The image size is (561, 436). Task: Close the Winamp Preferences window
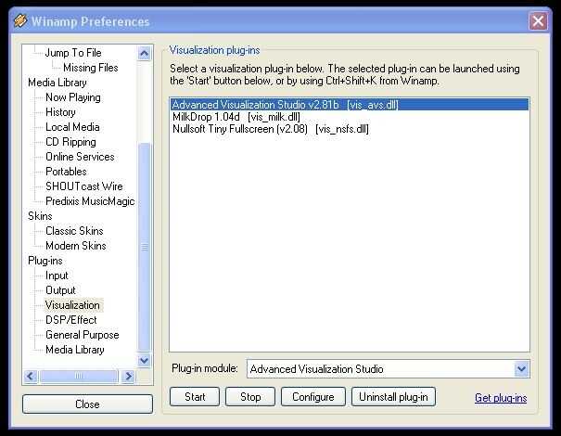[538, 21]
